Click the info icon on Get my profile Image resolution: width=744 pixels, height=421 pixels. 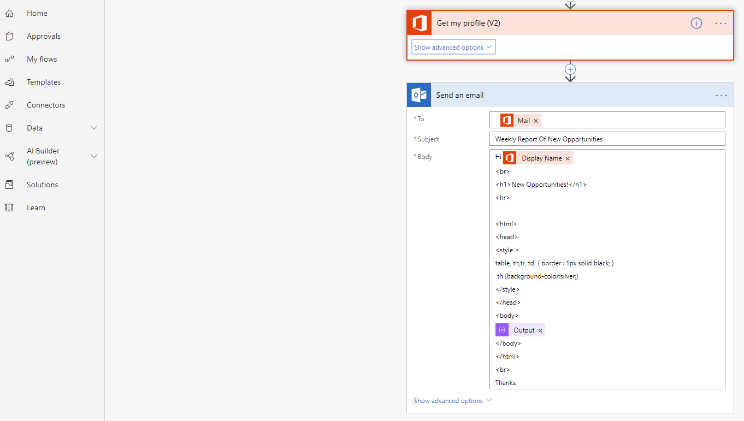pyautogui.click(x=696, y=23)
